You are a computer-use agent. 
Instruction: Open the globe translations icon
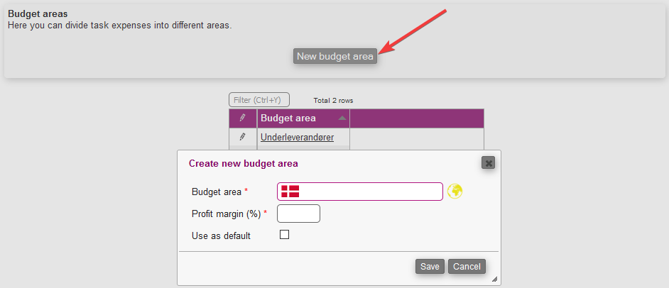[455, 192]
